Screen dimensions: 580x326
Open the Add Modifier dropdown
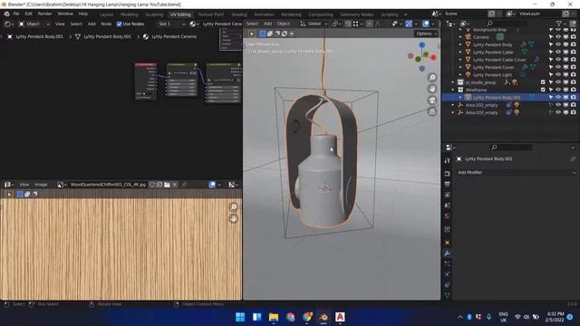pyautogui.click(x=517, y=172)
